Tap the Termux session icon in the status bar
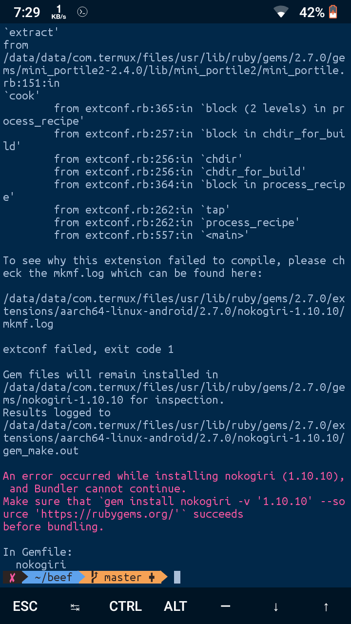Viewport: 351px width, 624px height. tap(82, 12)
